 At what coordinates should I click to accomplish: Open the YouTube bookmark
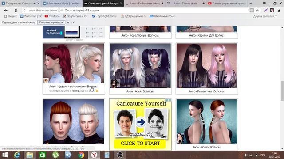52,16
